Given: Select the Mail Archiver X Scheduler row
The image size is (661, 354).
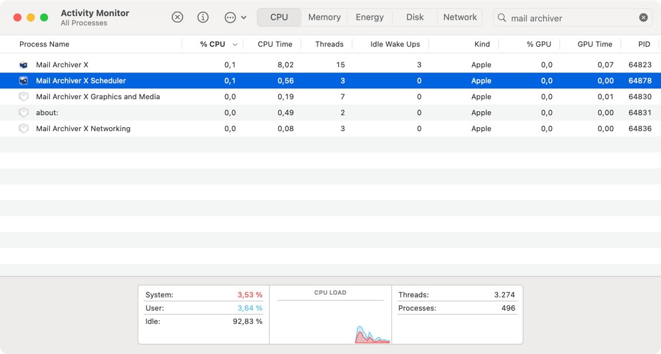Looking at the screenshot, I should 330,81.
